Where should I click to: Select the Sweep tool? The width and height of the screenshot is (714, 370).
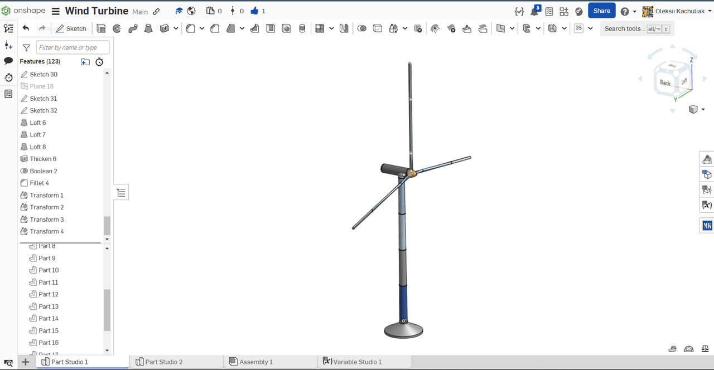click(133, 28)
